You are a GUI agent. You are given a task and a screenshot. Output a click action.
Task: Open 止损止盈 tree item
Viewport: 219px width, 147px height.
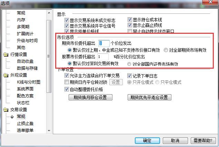(25, 124)
